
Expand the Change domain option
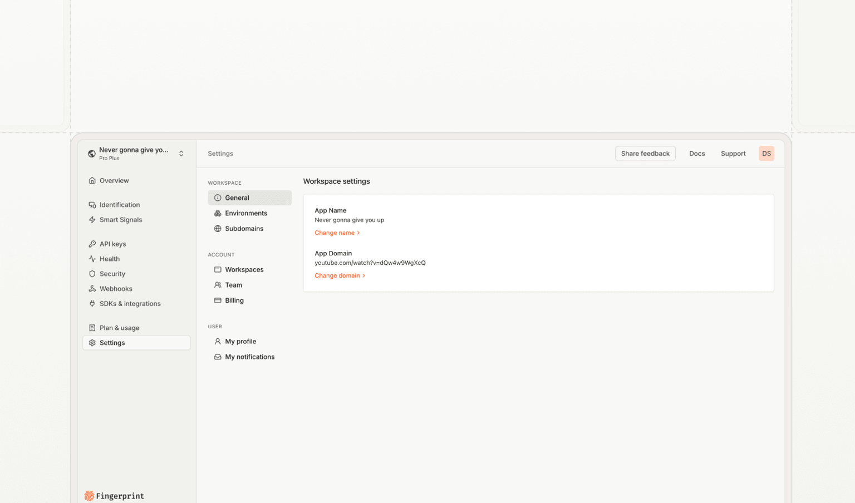pos(340,275)
